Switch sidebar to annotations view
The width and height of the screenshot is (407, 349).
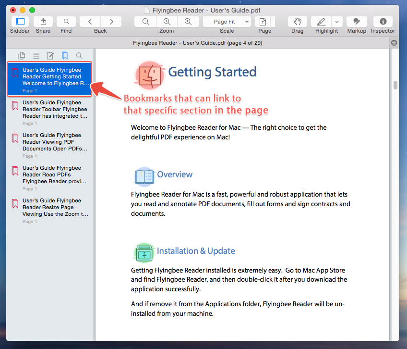(x=50, y=55)
